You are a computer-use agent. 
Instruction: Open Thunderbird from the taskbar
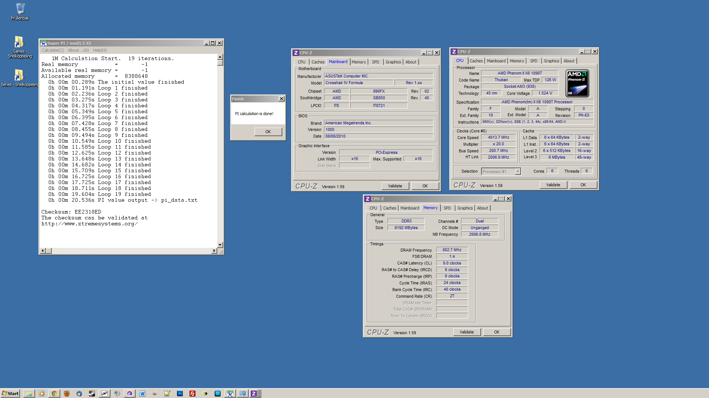tap(79, 394)
